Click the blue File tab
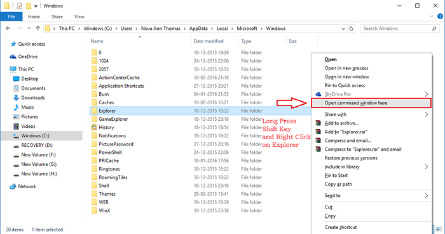The height and width of the screenshot is (234, 445). coord(11,17)
